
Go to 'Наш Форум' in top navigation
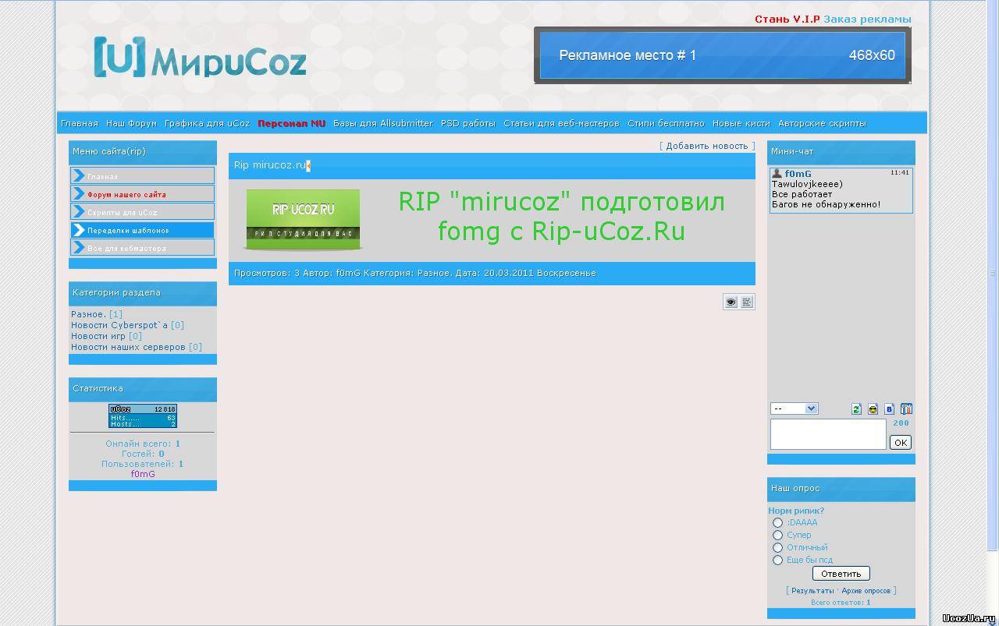131,123
